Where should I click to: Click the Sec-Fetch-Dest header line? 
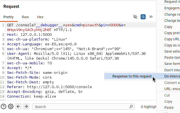click(x=30, y=82)
